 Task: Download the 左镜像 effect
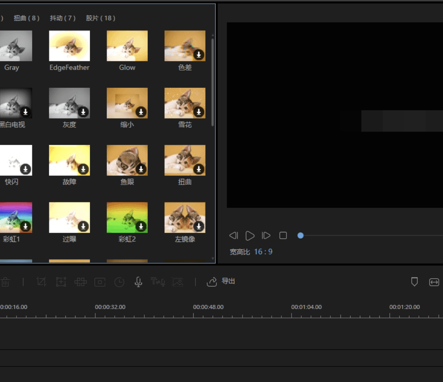199,226
